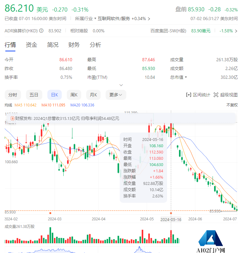Viewport: 242px width, 253px height.
Task: Click the 不复权 adjustment setting
Action: click(x=232, y=105)
